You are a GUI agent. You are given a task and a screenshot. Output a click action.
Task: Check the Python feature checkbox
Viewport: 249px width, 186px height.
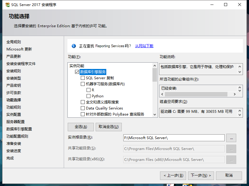[x=89, y=96]
